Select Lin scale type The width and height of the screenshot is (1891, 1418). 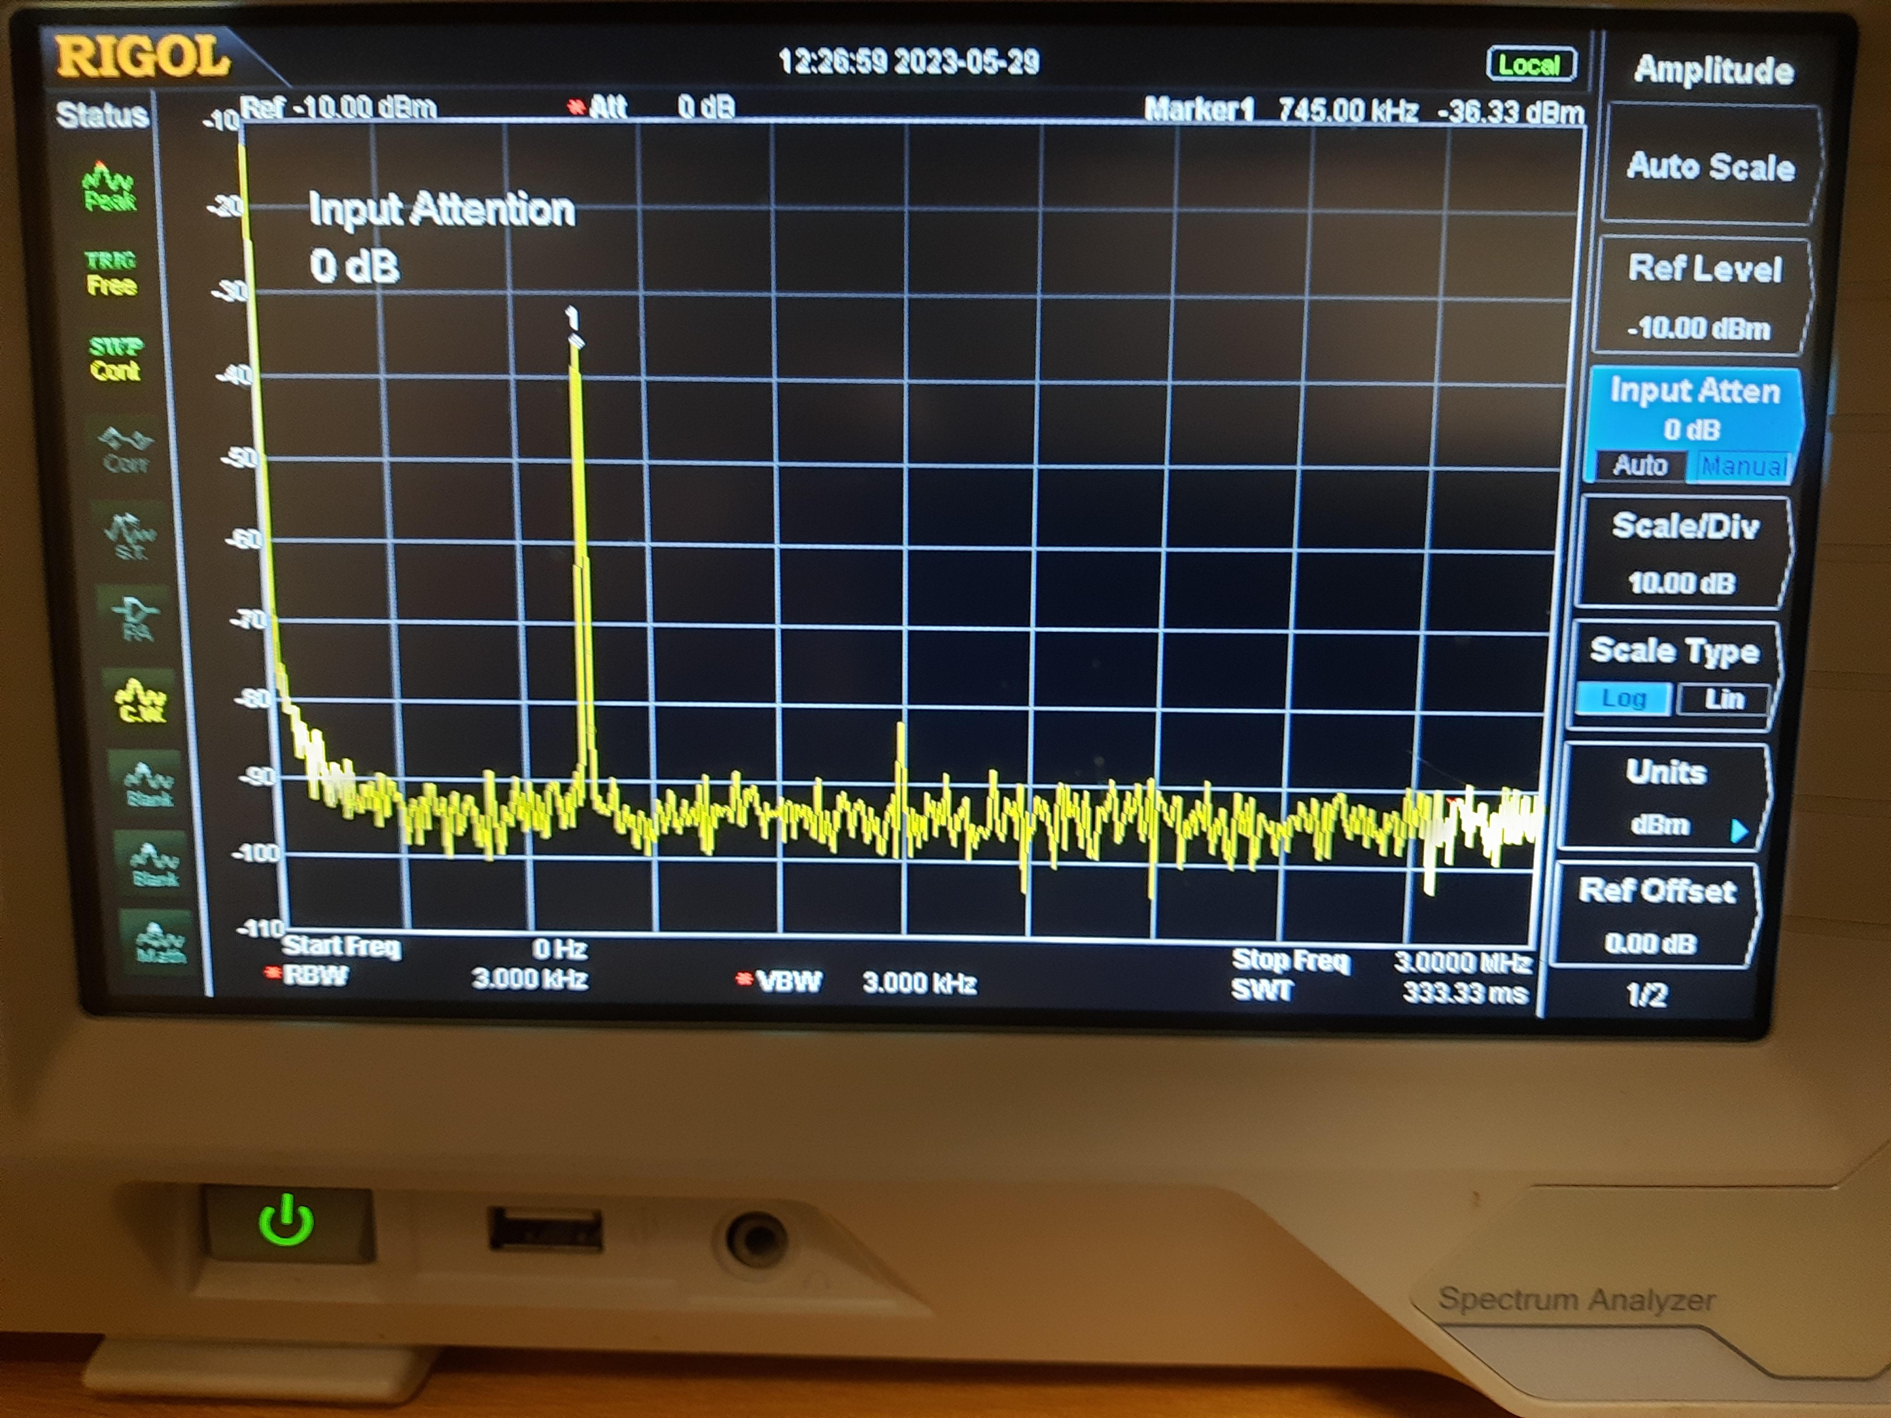[1723, 699]
